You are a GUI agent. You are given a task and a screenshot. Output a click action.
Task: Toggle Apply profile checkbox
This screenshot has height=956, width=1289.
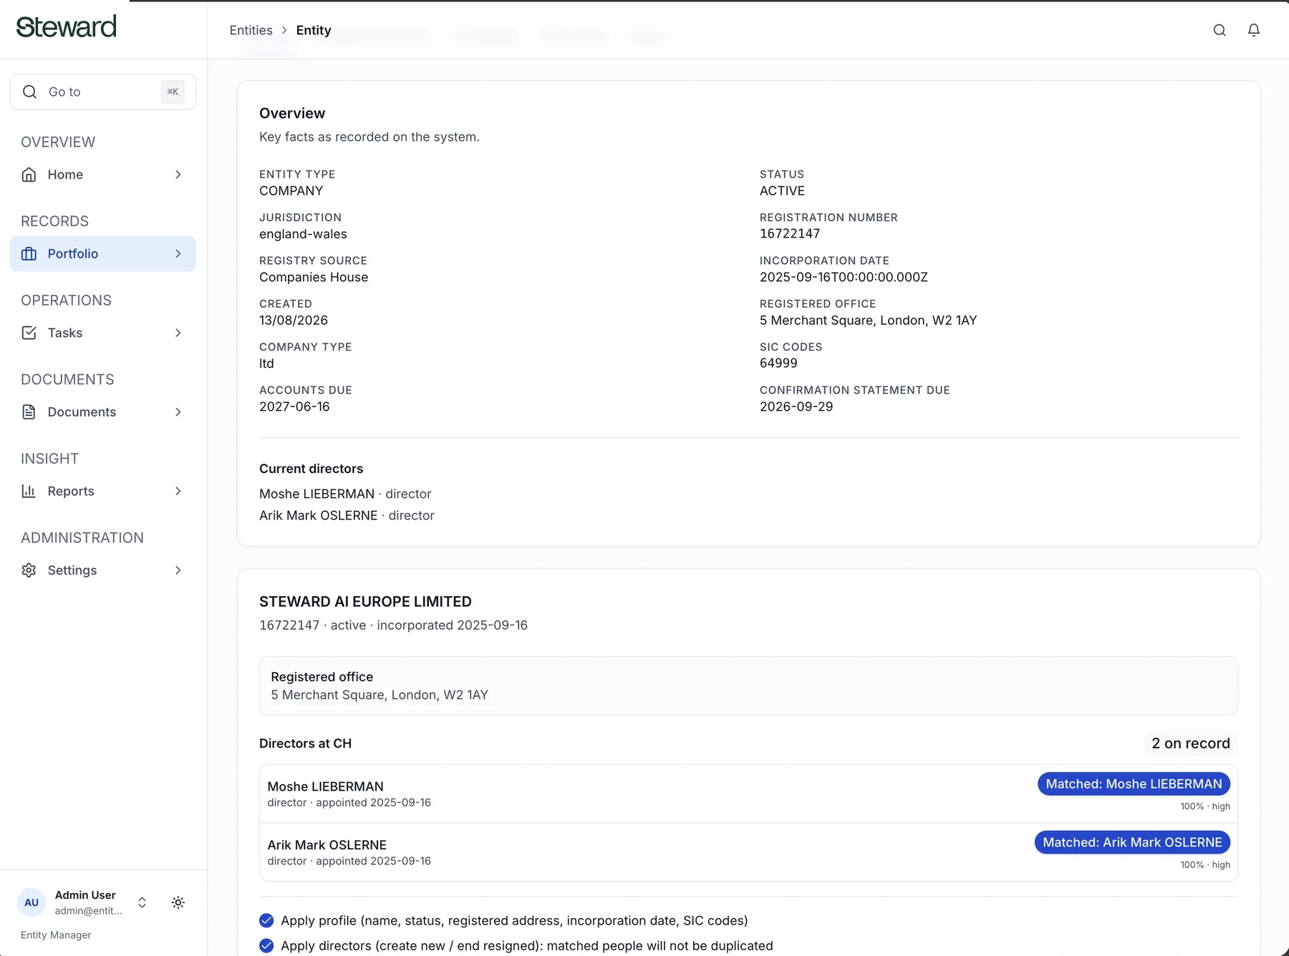tap(266, 920)
